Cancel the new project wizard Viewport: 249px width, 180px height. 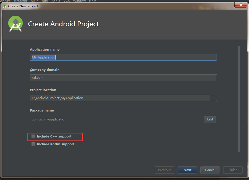tap(210, 170)
